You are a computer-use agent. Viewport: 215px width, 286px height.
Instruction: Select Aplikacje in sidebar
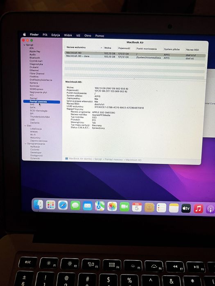35,147
